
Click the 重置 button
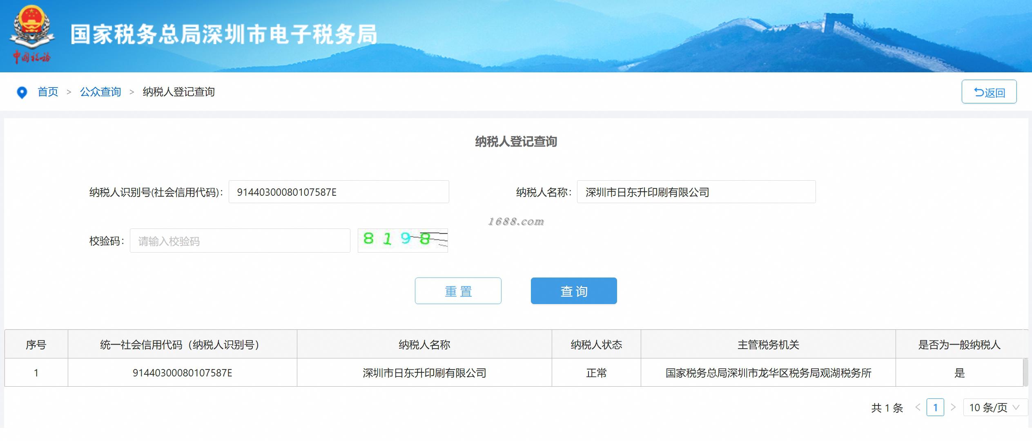458,291
